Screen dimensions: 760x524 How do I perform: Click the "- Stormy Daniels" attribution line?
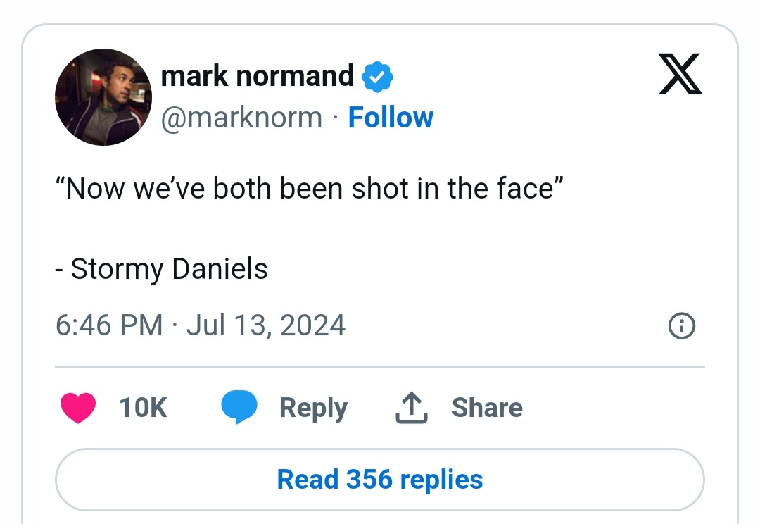[161, 269]
